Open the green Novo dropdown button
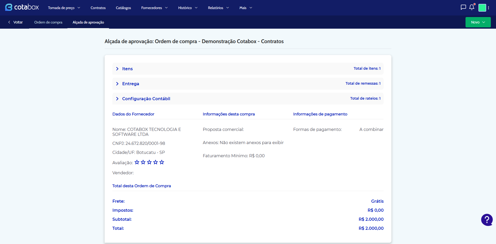 [478, 22]
